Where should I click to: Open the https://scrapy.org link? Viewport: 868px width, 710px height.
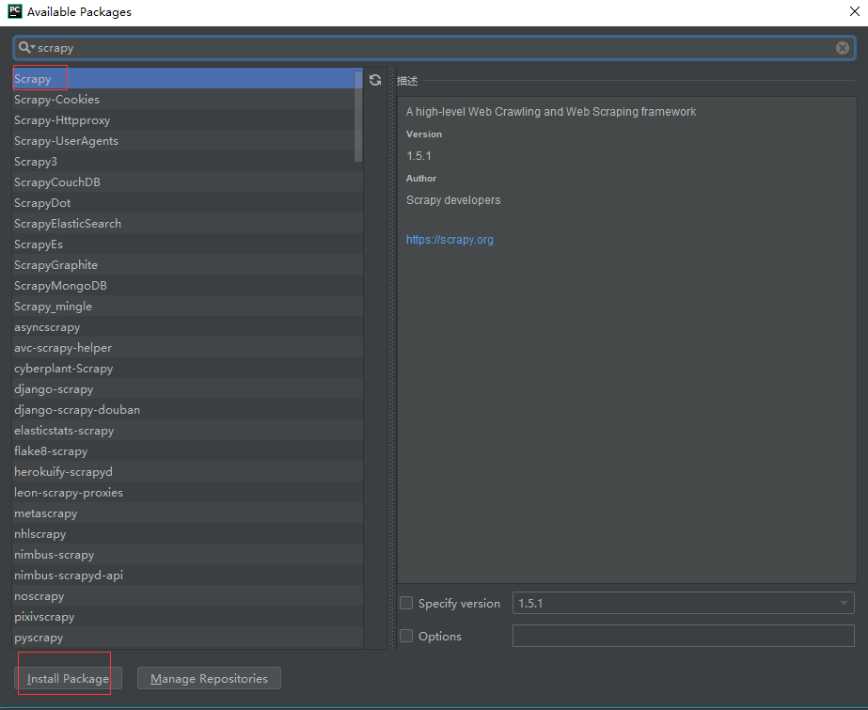coord(450,240)
